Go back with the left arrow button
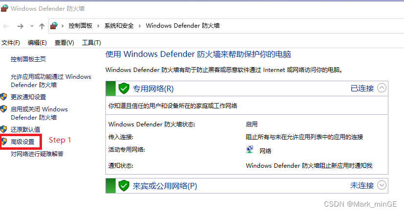 click(6, 26)
